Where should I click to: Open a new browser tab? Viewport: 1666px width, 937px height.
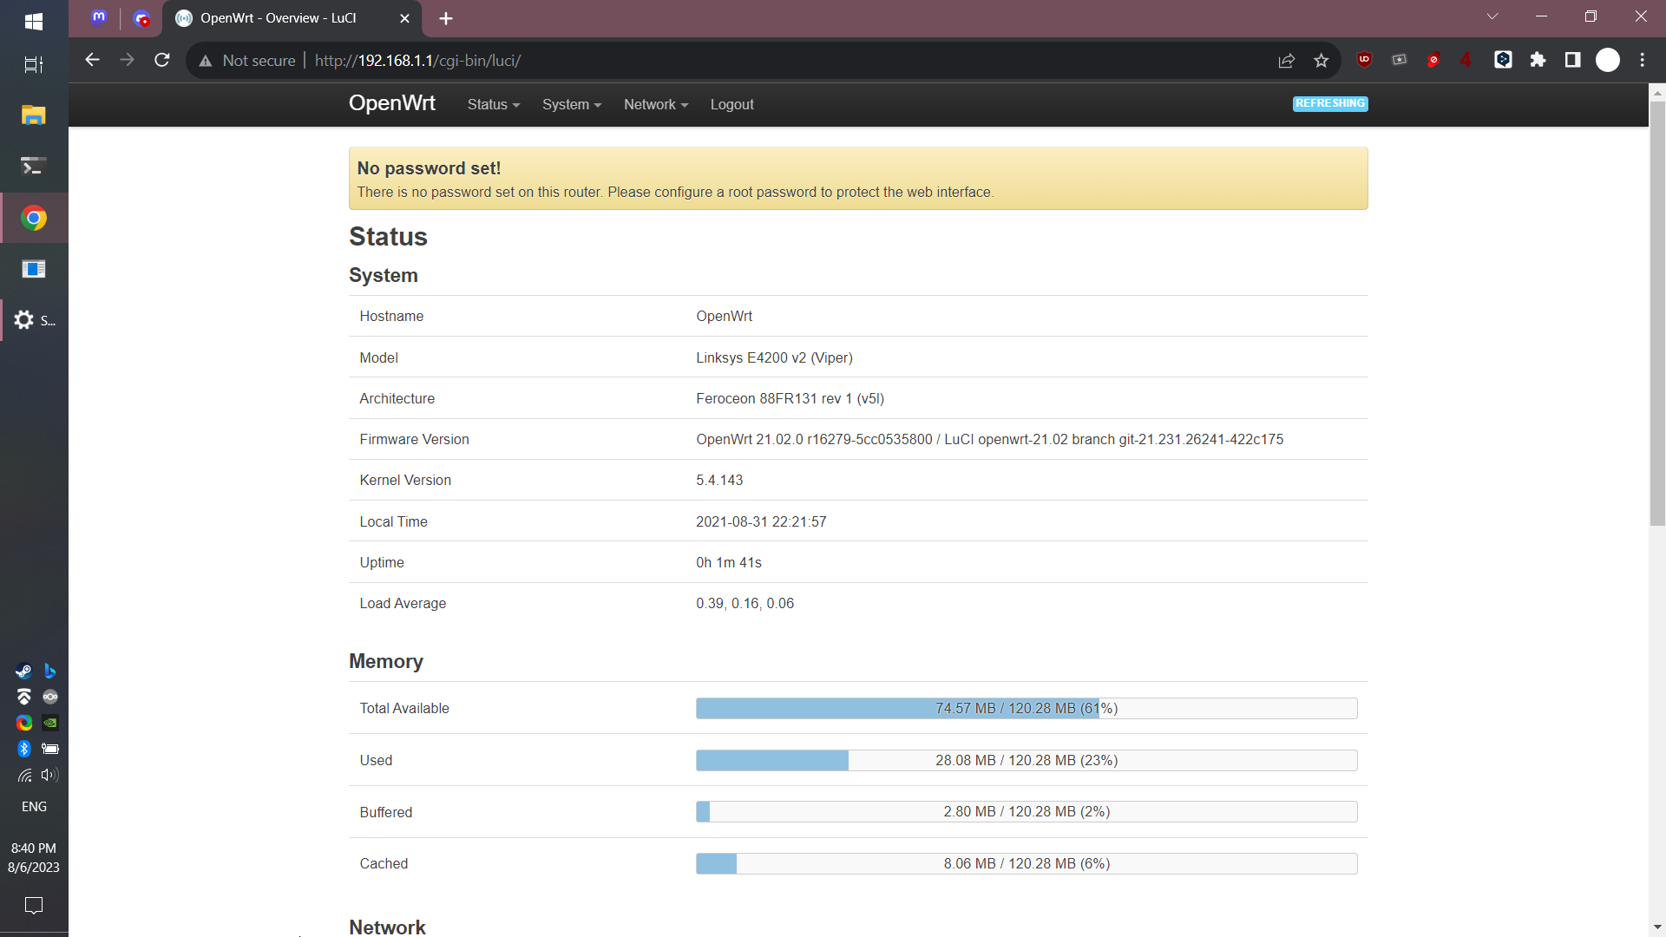[446, 18]
